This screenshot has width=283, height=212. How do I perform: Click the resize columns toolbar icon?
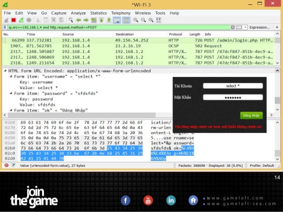coord(159,20)
